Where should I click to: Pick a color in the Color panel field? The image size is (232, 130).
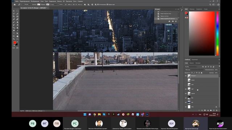click(x=202, y=34)
